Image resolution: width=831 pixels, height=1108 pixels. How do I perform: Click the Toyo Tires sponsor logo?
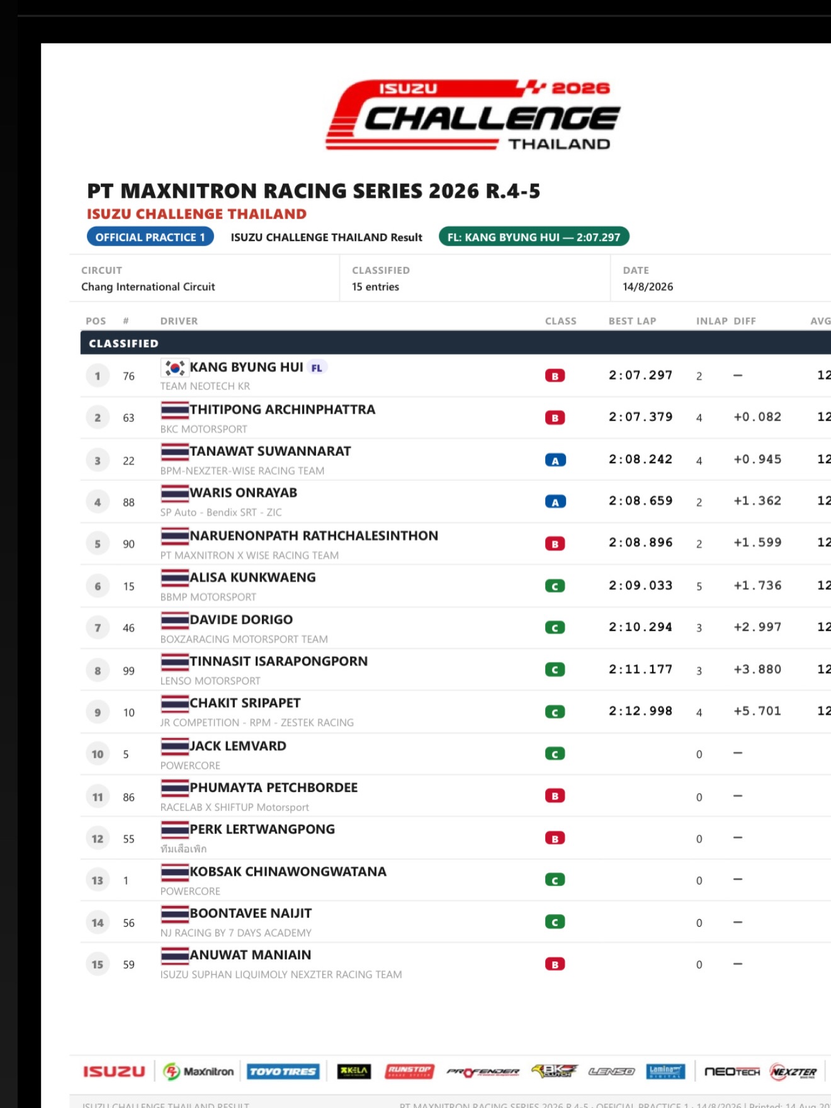(283, 1071)
